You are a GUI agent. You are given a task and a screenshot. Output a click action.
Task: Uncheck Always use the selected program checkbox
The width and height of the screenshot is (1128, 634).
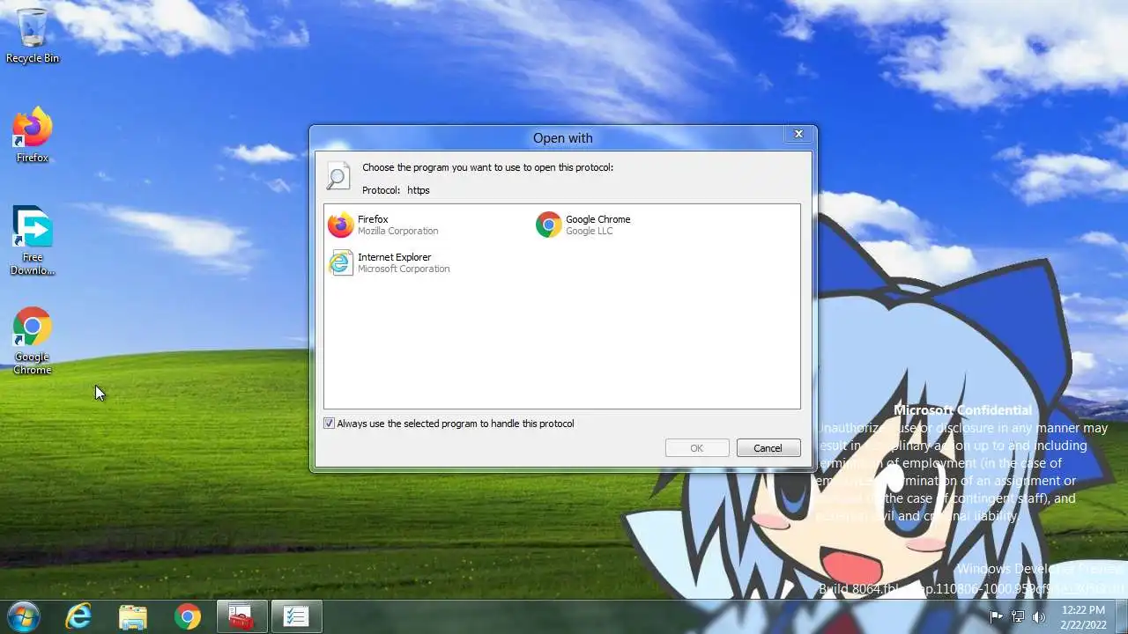tap(330, 424)
